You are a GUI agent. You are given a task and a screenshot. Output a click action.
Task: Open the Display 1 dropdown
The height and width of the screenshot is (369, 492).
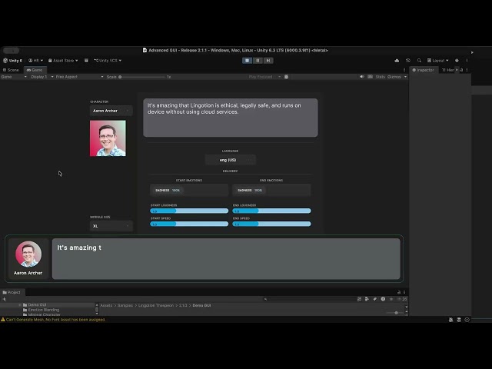(x=42, y=77)
